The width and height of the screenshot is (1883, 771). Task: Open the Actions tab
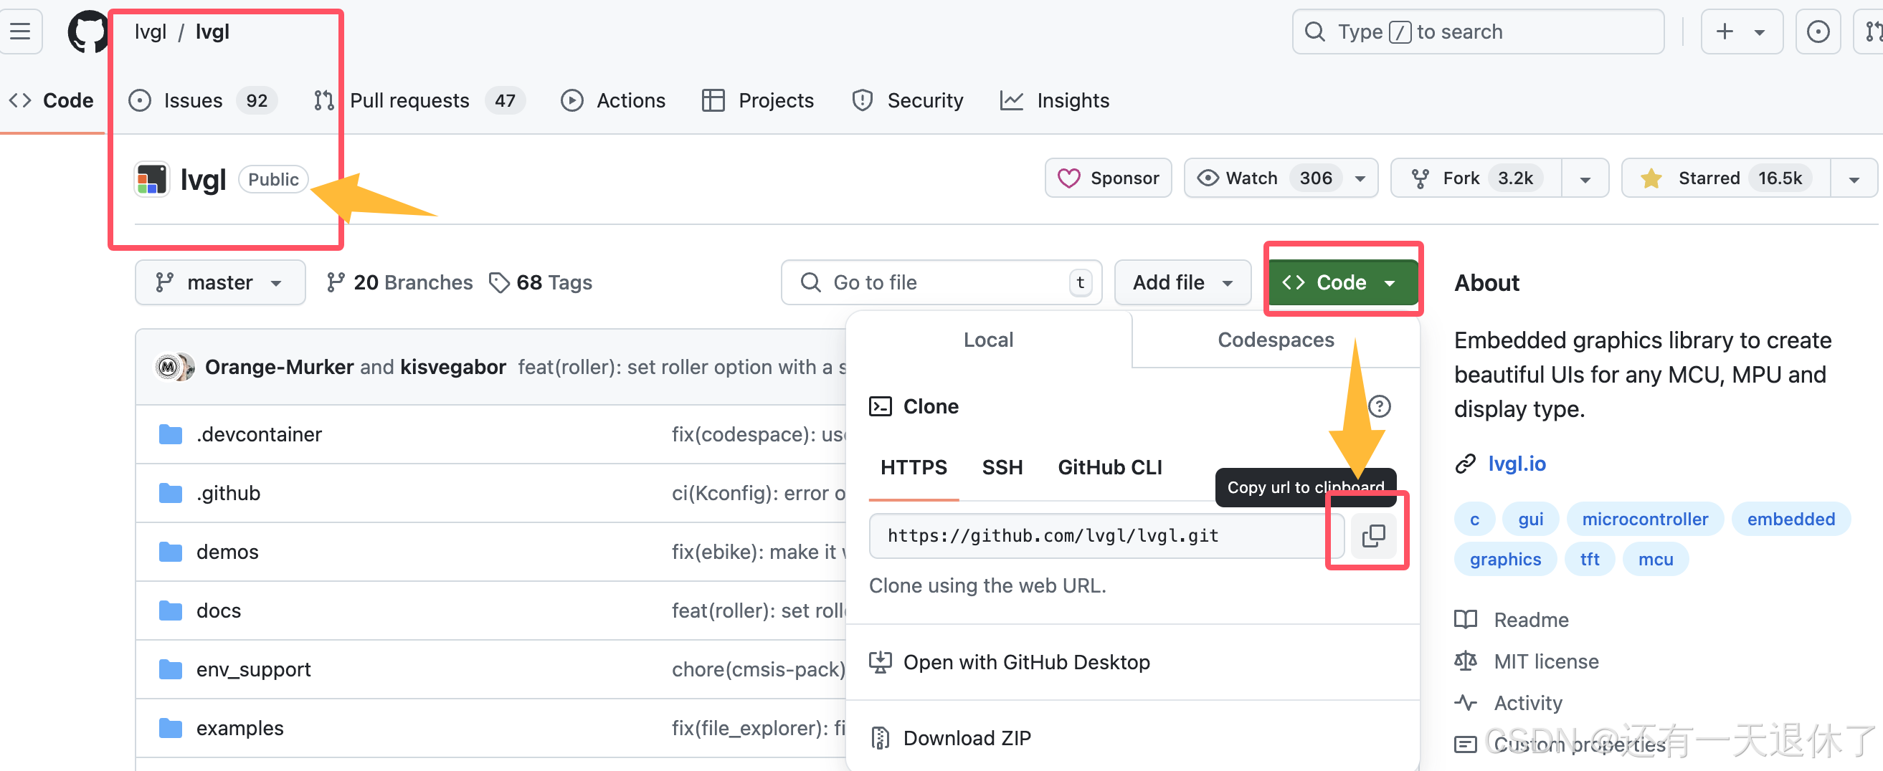pyautogui.click(x=613, y=100)
